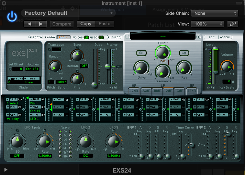Click the link chain icon button
This screenshot has width=245, height=175.
[233, 24]
